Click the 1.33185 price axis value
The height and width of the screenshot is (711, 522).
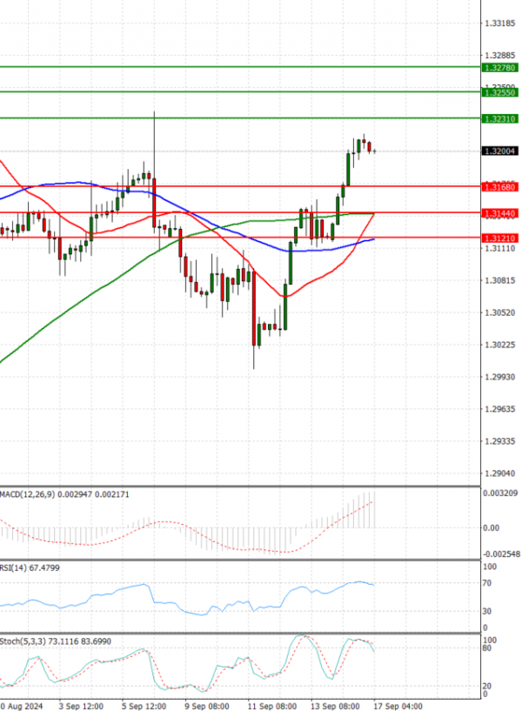click(499, 23)
